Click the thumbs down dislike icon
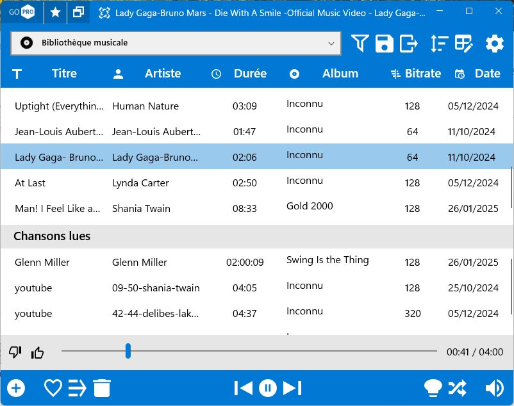514x406 pixels. (x=15, y=352)
